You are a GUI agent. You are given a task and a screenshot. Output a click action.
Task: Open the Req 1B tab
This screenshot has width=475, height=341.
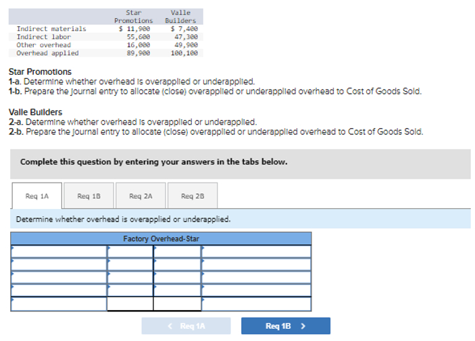click(x=89, y=195)
